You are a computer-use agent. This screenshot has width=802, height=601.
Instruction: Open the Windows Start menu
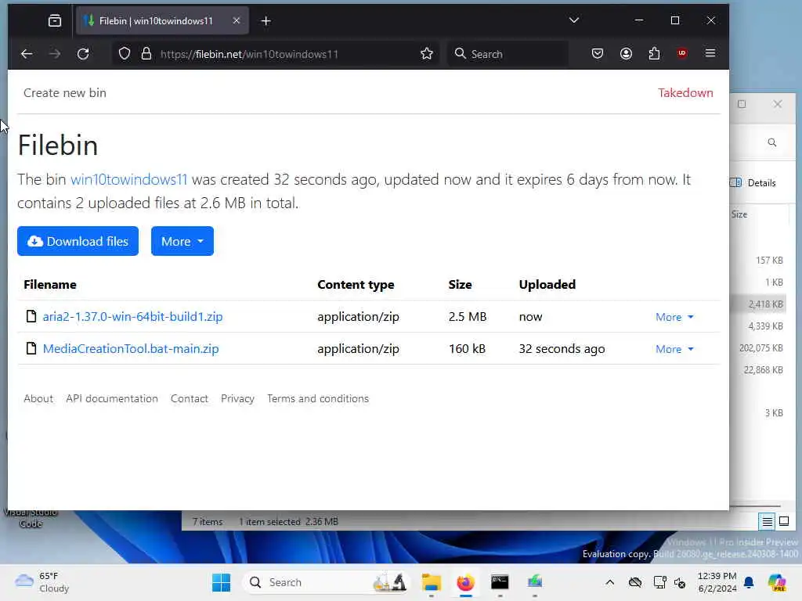[221, 582]
